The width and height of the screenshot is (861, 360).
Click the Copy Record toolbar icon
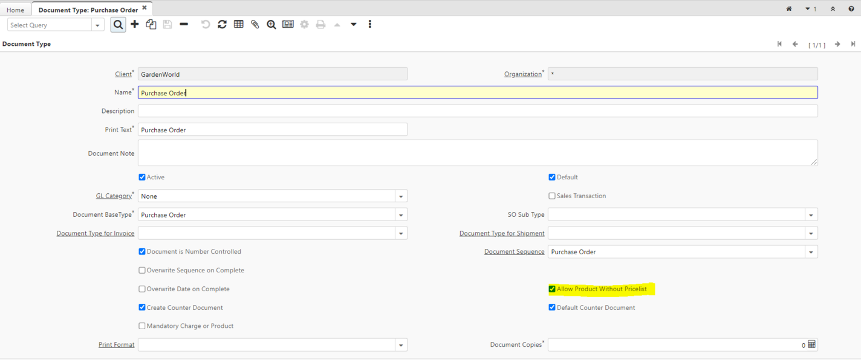pyautogui.click(x=151, y=24)
